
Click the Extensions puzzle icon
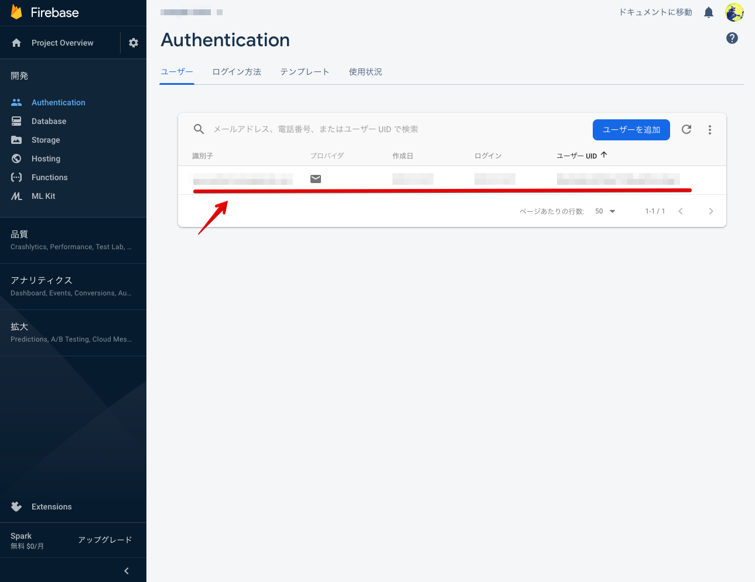click(16, 507)
